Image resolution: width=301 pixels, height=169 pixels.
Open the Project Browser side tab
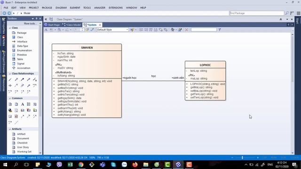click(3, 61)
